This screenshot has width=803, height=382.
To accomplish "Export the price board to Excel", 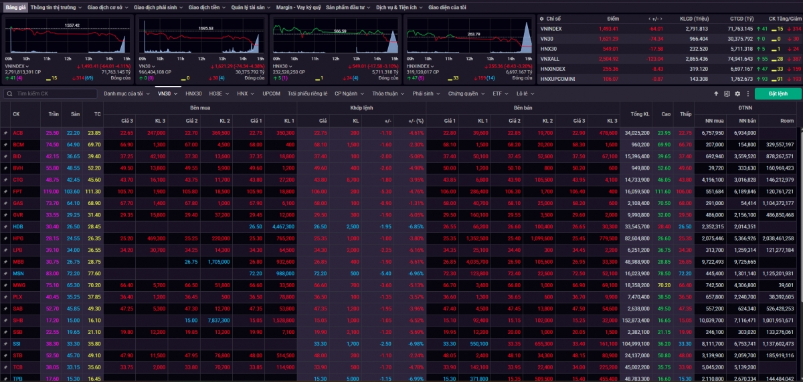I will click(727, 93).
